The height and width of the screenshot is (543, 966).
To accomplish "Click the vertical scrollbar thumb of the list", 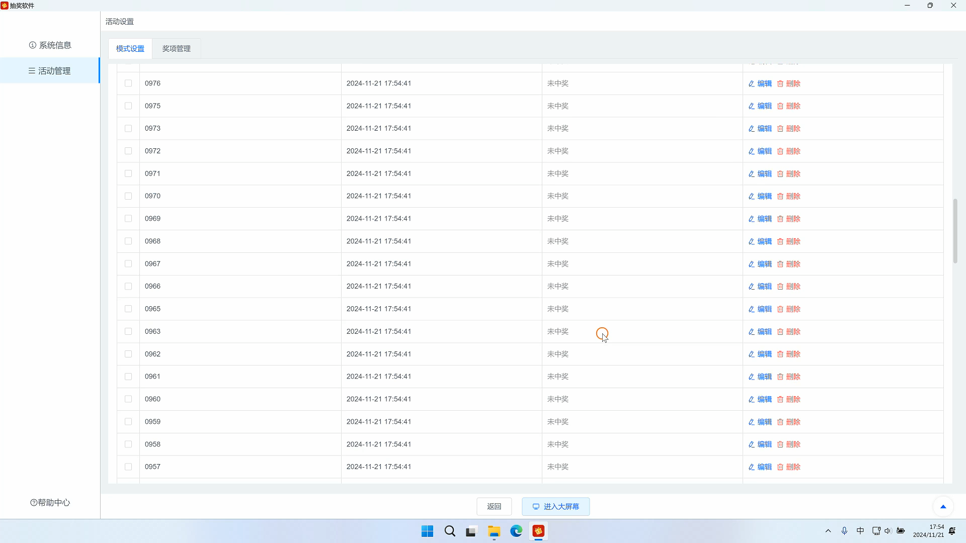I will [955, 231].
